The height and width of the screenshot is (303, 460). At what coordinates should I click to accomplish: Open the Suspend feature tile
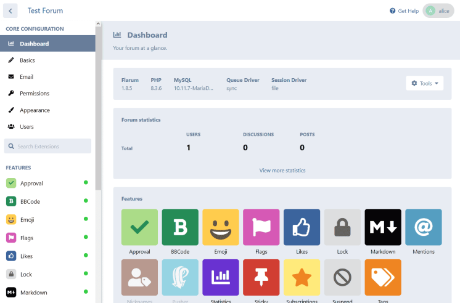pyautogui.click(x=342, y=277)
